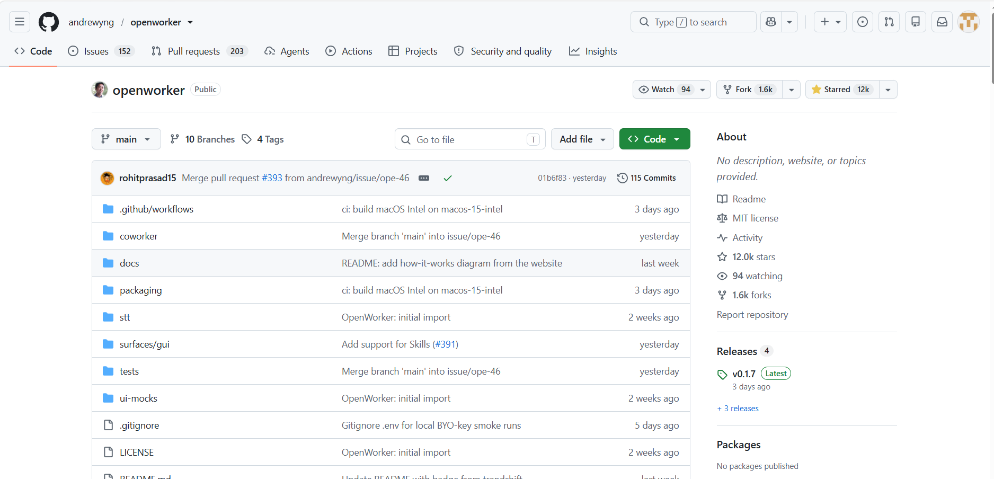View green check status of latest commit

(x=448, y=178)
